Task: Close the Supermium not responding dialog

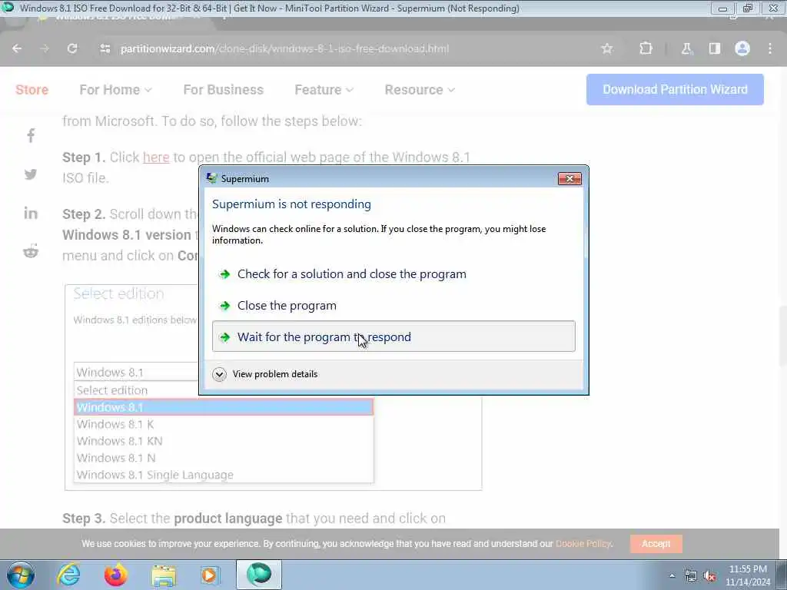Action: tap(569, 178)
